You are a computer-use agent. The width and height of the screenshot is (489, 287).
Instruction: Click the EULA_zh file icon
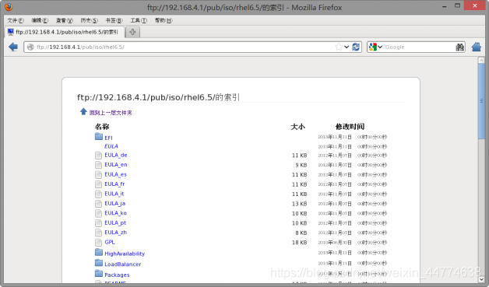pos(99,233)
